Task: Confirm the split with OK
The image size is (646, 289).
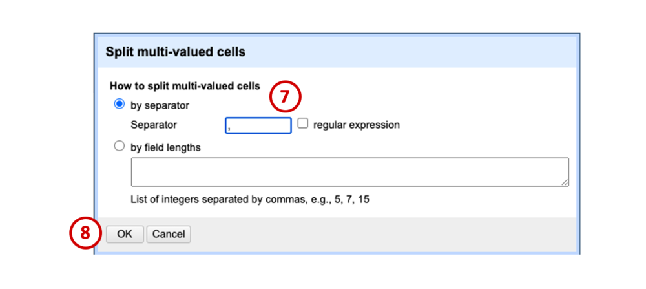Action: [x=125, y=234]
